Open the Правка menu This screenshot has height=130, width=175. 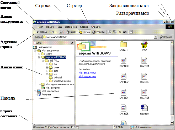pos(50,27)
